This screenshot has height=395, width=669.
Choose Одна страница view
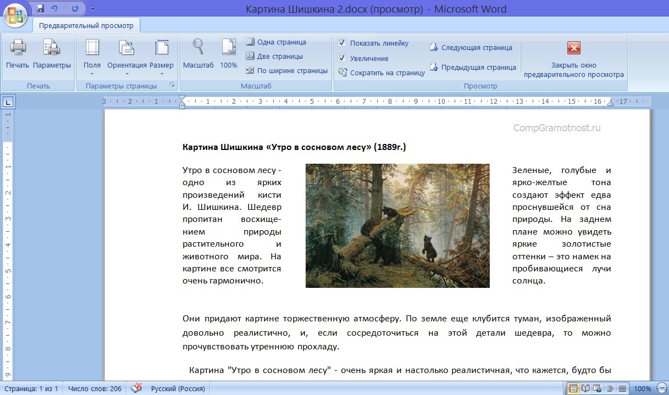tap(276, 42)
